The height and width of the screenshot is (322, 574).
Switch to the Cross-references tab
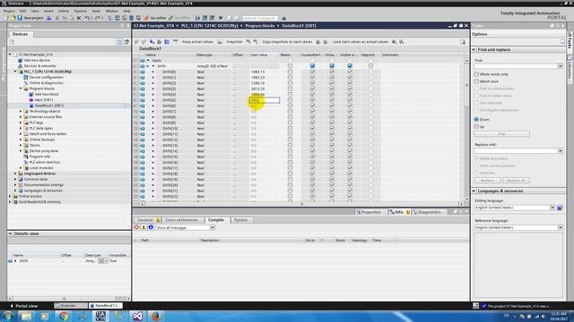181,220
